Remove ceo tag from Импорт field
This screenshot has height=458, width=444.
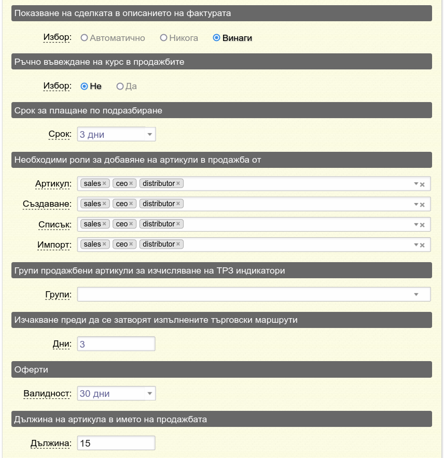131,244
